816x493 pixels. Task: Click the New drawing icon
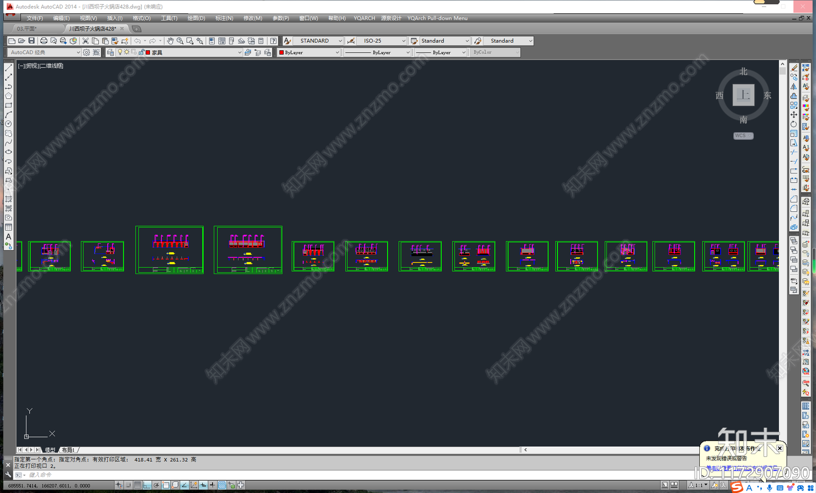click(12, 41)
